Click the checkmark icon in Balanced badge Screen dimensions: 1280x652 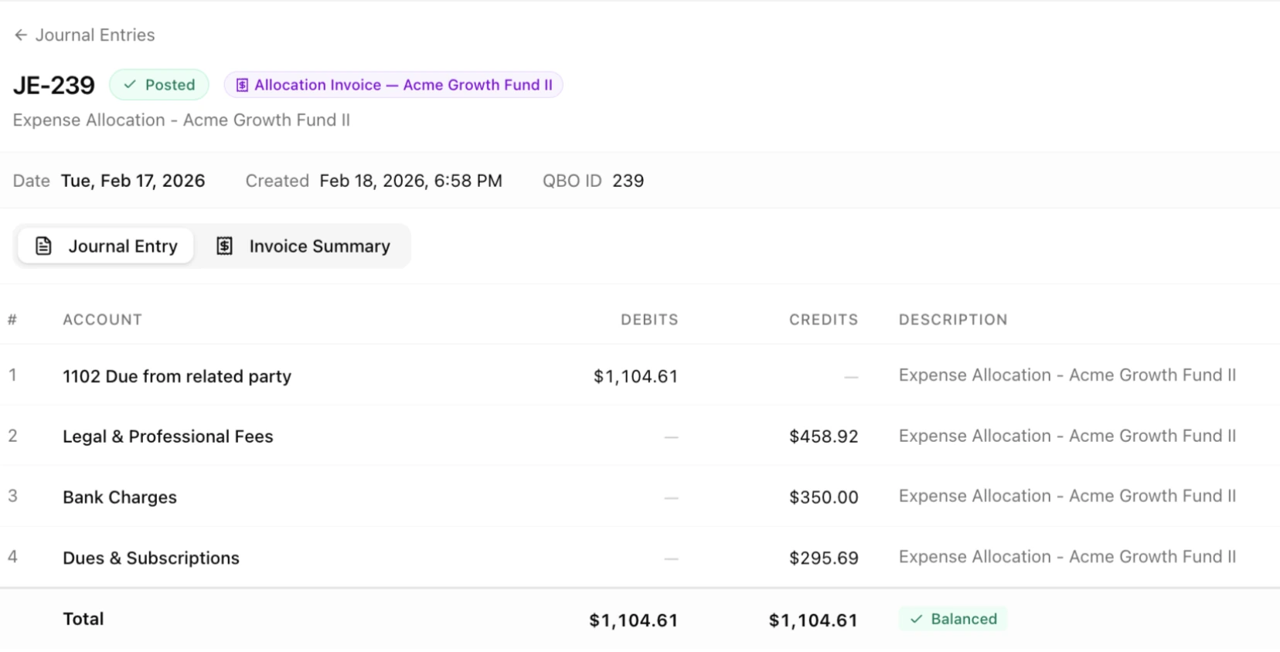click(917, 619)
